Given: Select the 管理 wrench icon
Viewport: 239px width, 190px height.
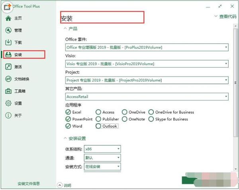Looking at the screenshot, I should click(x=8, y=30).
